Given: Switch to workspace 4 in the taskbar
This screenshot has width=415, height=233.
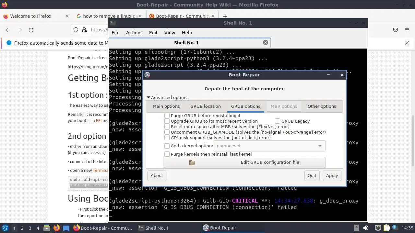Looking at the screenshot, I should point(38,228).
